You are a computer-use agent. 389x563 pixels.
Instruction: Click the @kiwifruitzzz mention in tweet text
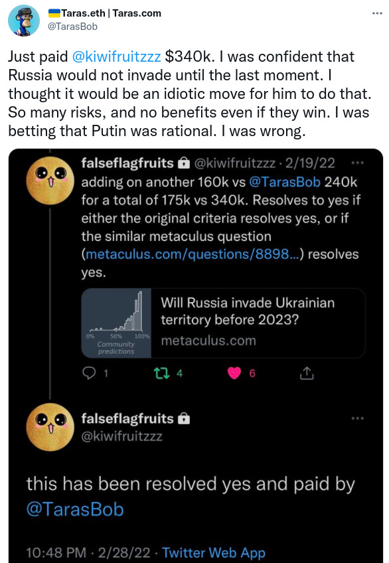click(116, 56)
